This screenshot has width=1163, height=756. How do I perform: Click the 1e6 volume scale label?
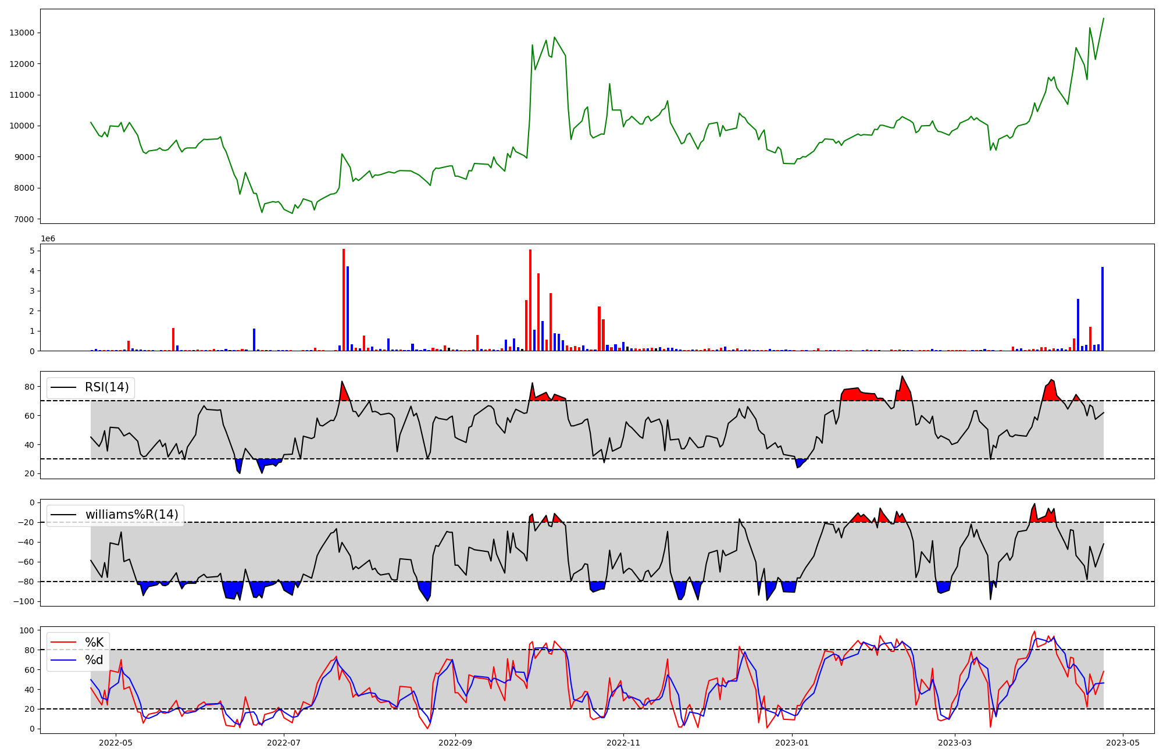48,238
